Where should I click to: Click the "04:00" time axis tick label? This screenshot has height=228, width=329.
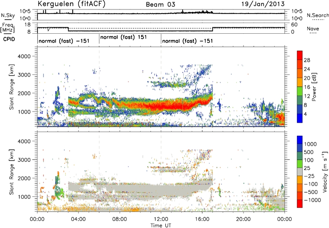(78, 219)
